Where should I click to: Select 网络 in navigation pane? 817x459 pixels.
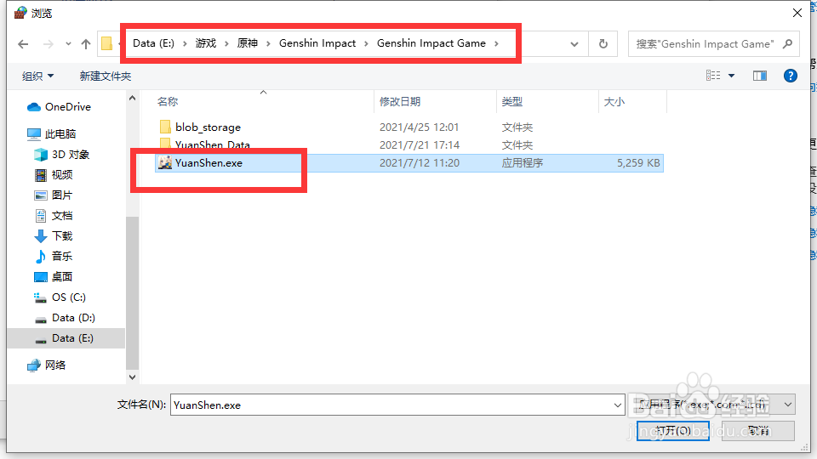coord(46,365)
